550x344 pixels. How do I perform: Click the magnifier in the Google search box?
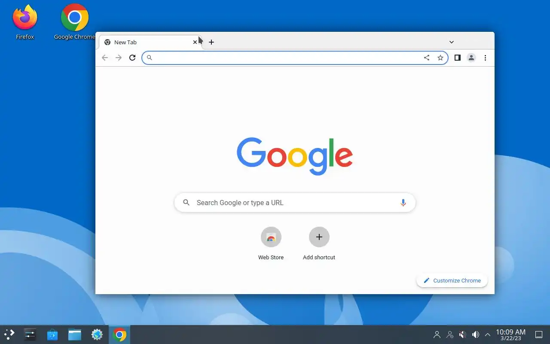[186, 203]
